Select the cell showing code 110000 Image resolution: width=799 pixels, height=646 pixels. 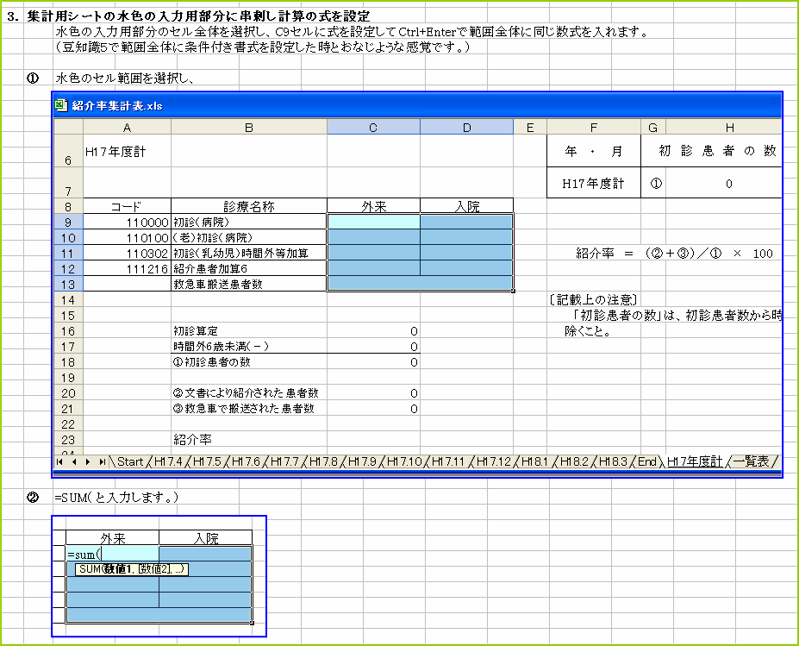(x=126, y=220)
